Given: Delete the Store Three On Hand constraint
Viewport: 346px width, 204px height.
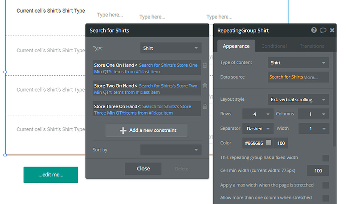Looking at the screenshot, I should point(205,106).
